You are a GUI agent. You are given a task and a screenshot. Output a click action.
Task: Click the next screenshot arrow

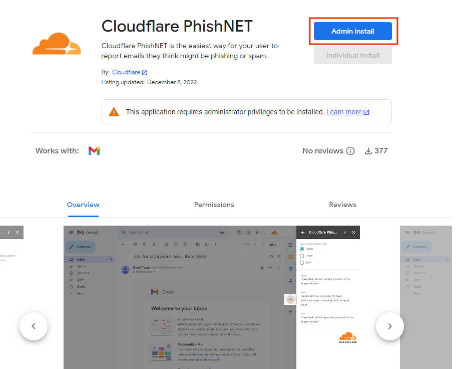(389, 326)
